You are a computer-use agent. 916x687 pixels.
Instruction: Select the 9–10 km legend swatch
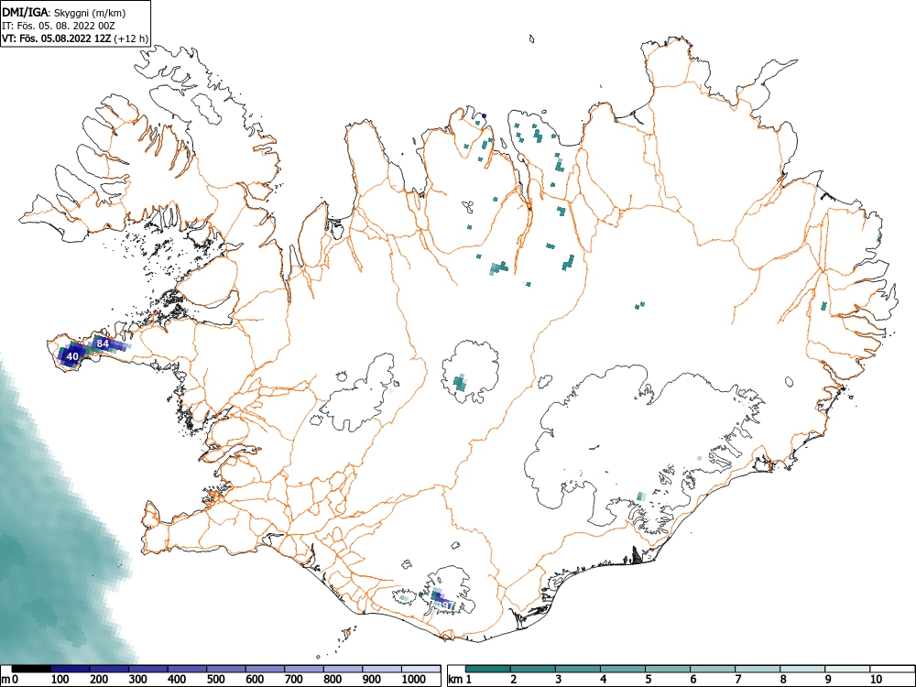pyautogui.click(x=847, y=669)
